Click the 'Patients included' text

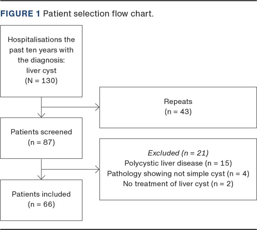click(41, 194)
